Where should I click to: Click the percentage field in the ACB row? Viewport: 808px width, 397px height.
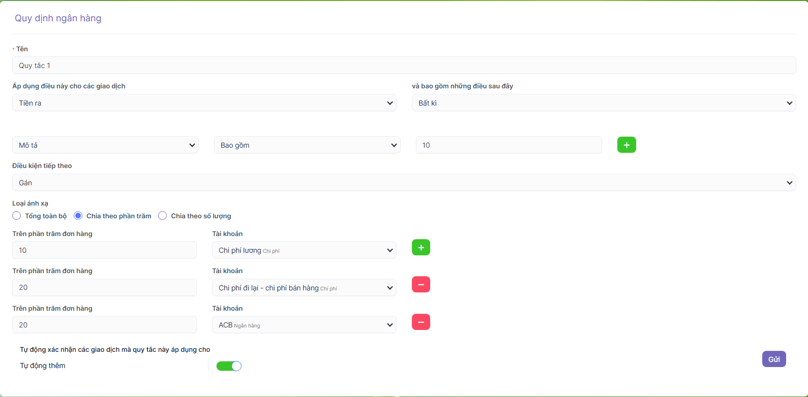(x=104, y=325)
